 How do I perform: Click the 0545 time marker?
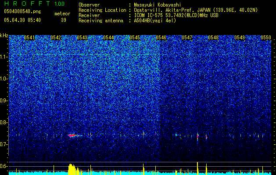coord(135,38)
